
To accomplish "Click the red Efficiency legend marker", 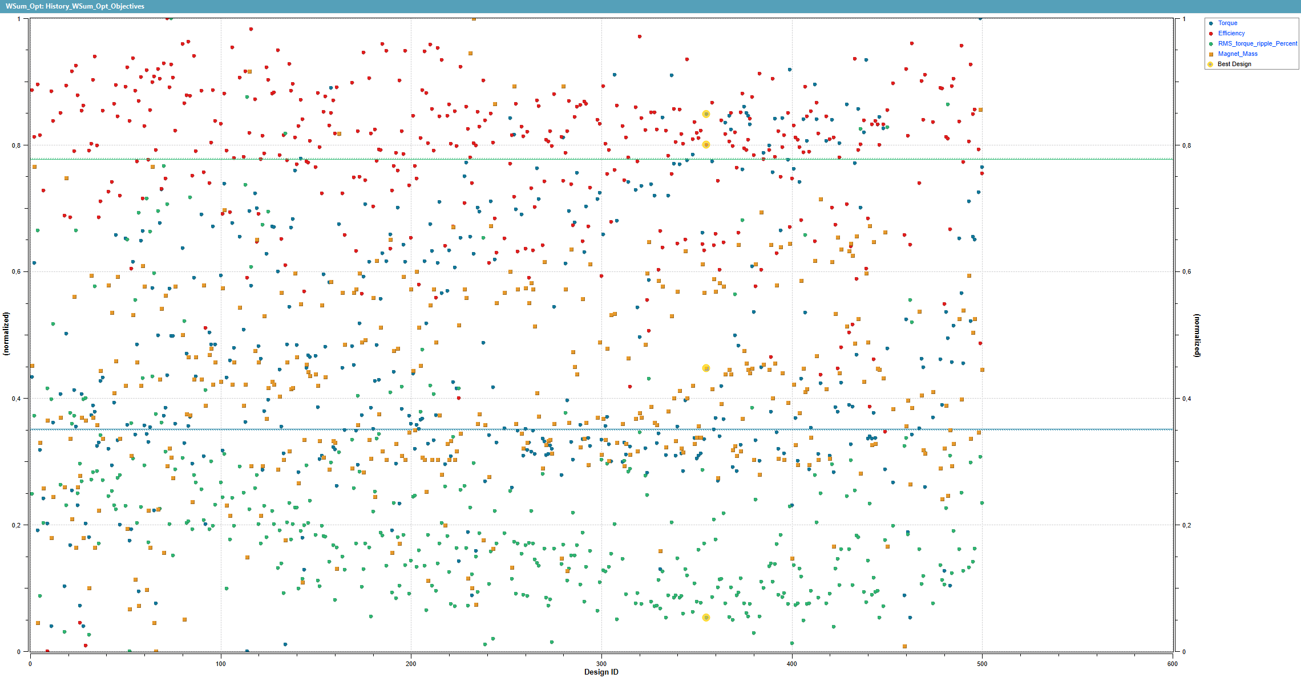I will pos(1211,34).
